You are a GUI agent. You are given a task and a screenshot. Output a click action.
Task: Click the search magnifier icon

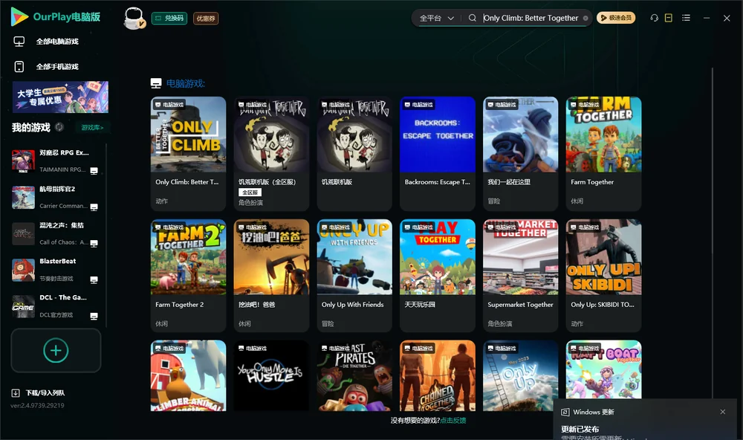click(473, 18)
